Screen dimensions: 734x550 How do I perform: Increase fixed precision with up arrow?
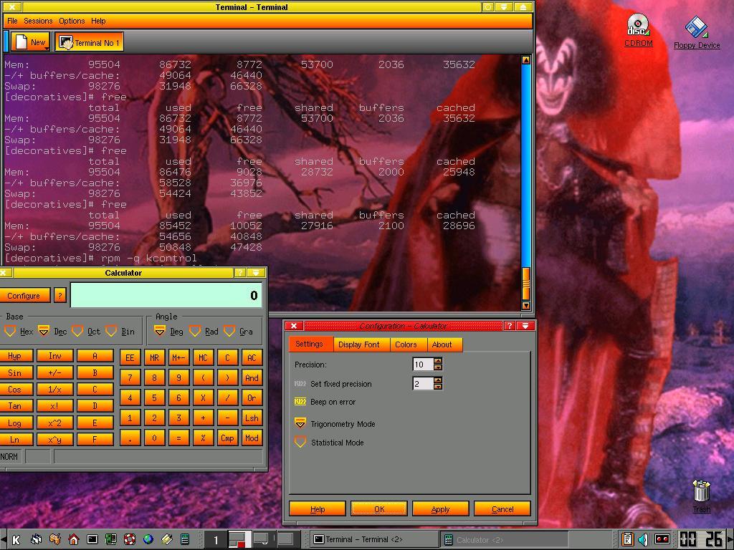pyautogui.click(x=438, y=380)
